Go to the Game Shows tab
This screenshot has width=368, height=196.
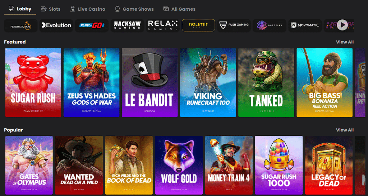[x=134, y=9]
